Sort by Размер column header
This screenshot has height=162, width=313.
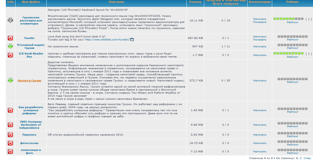pos(195,2)
